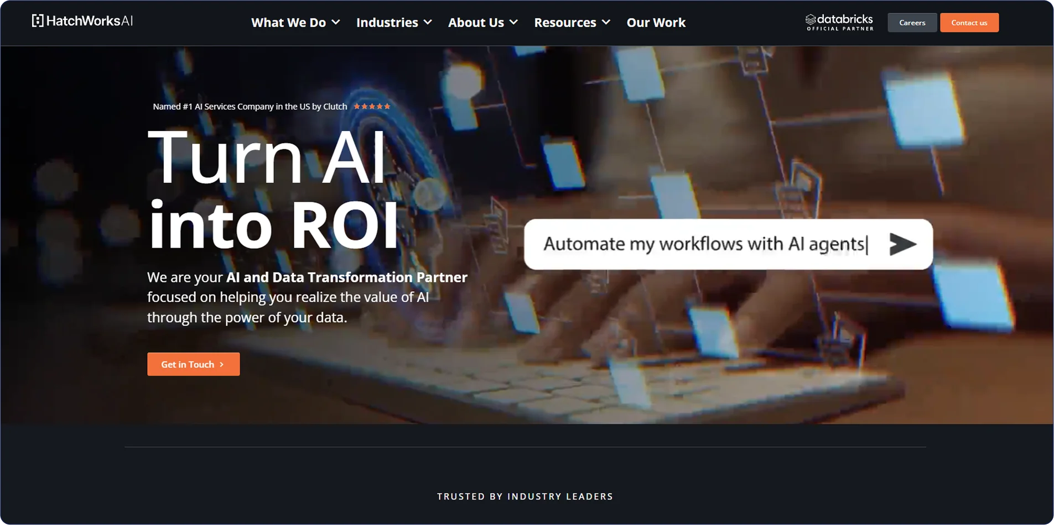The image size is (1054, 525).
Task: Click the square logo mark left of HatchWorks text
Action: (x=37, y=21)
